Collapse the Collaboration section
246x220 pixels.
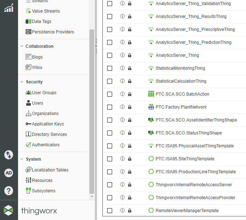tap(39, 46)
